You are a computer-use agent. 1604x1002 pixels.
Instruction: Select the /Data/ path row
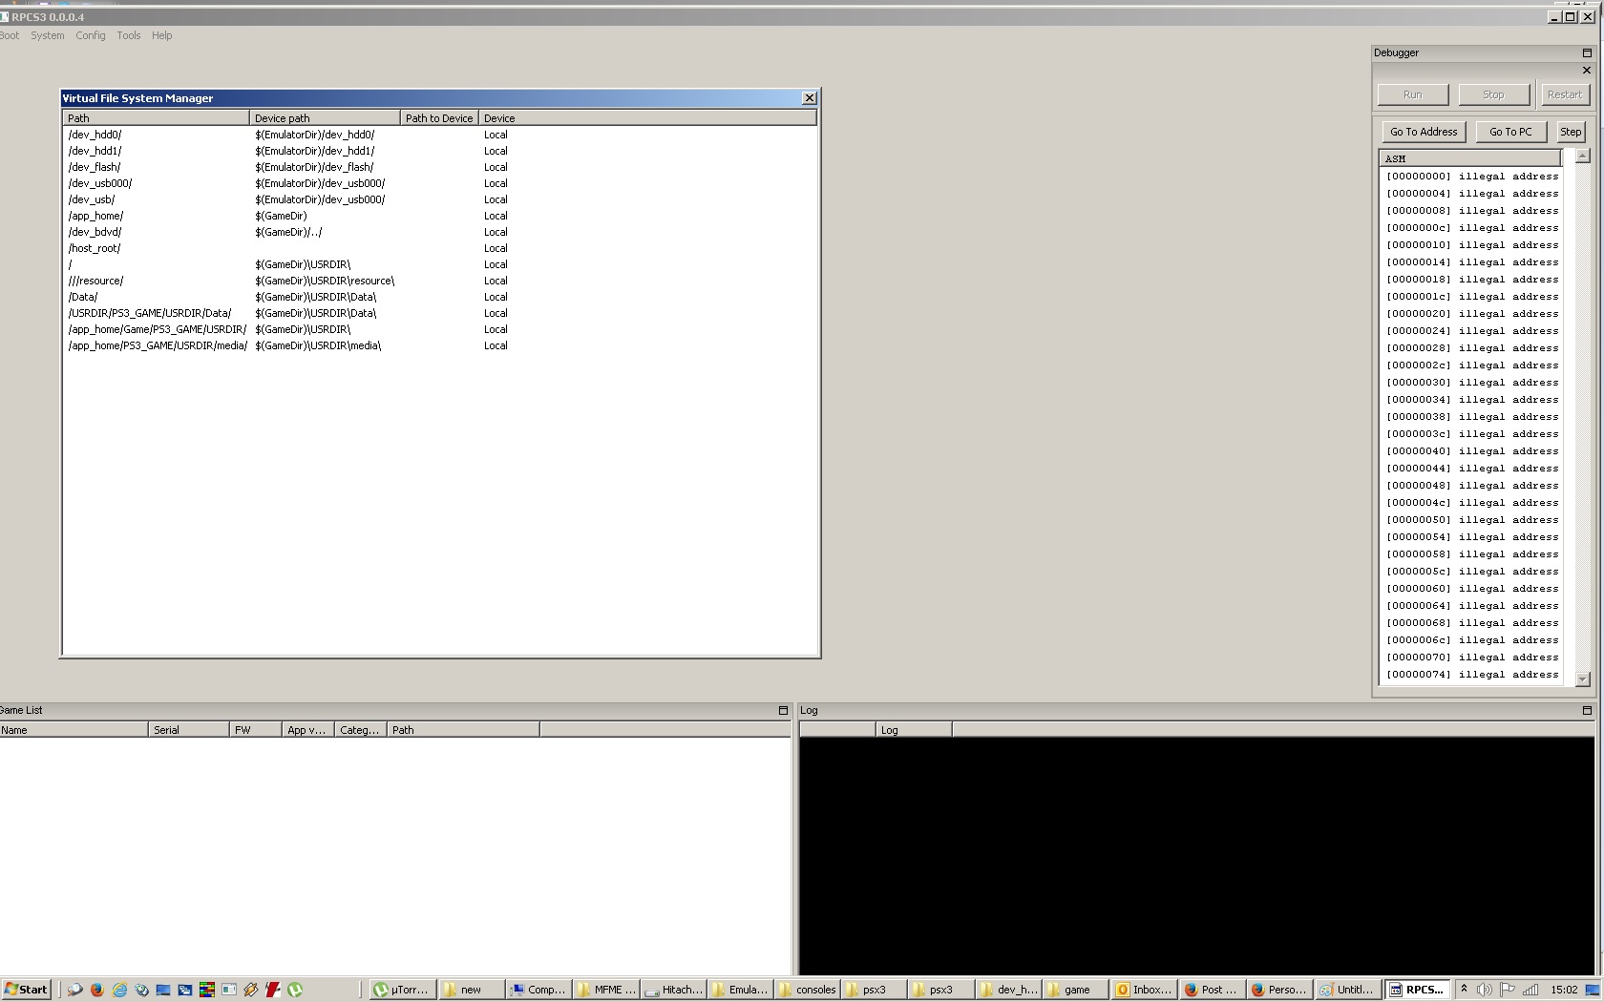pyautogui.click(x=439, y=297)
